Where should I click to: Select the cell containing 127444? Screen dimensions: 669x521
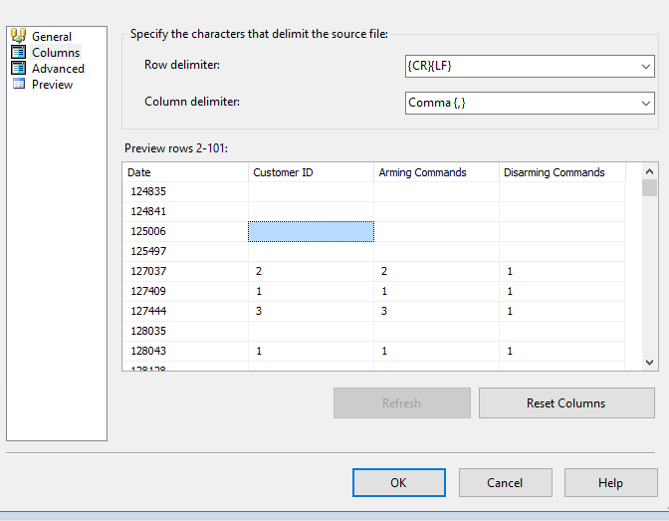(x=185, y=312)
